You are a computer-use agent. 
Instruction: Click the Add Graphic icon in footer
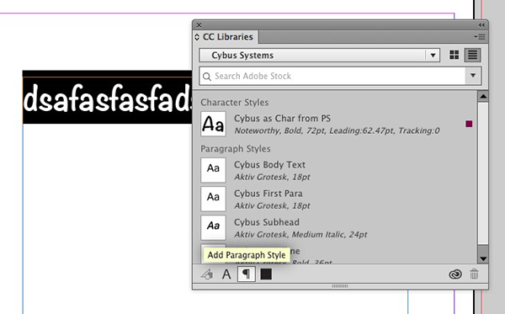pos(207,274)
